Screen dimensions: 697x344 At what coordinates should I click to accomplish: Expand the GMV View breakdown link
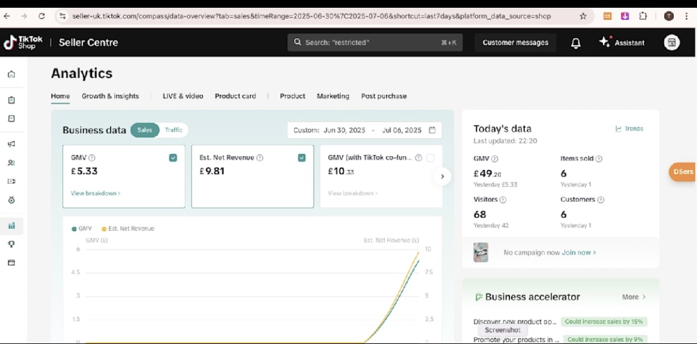tap(95, 193)
